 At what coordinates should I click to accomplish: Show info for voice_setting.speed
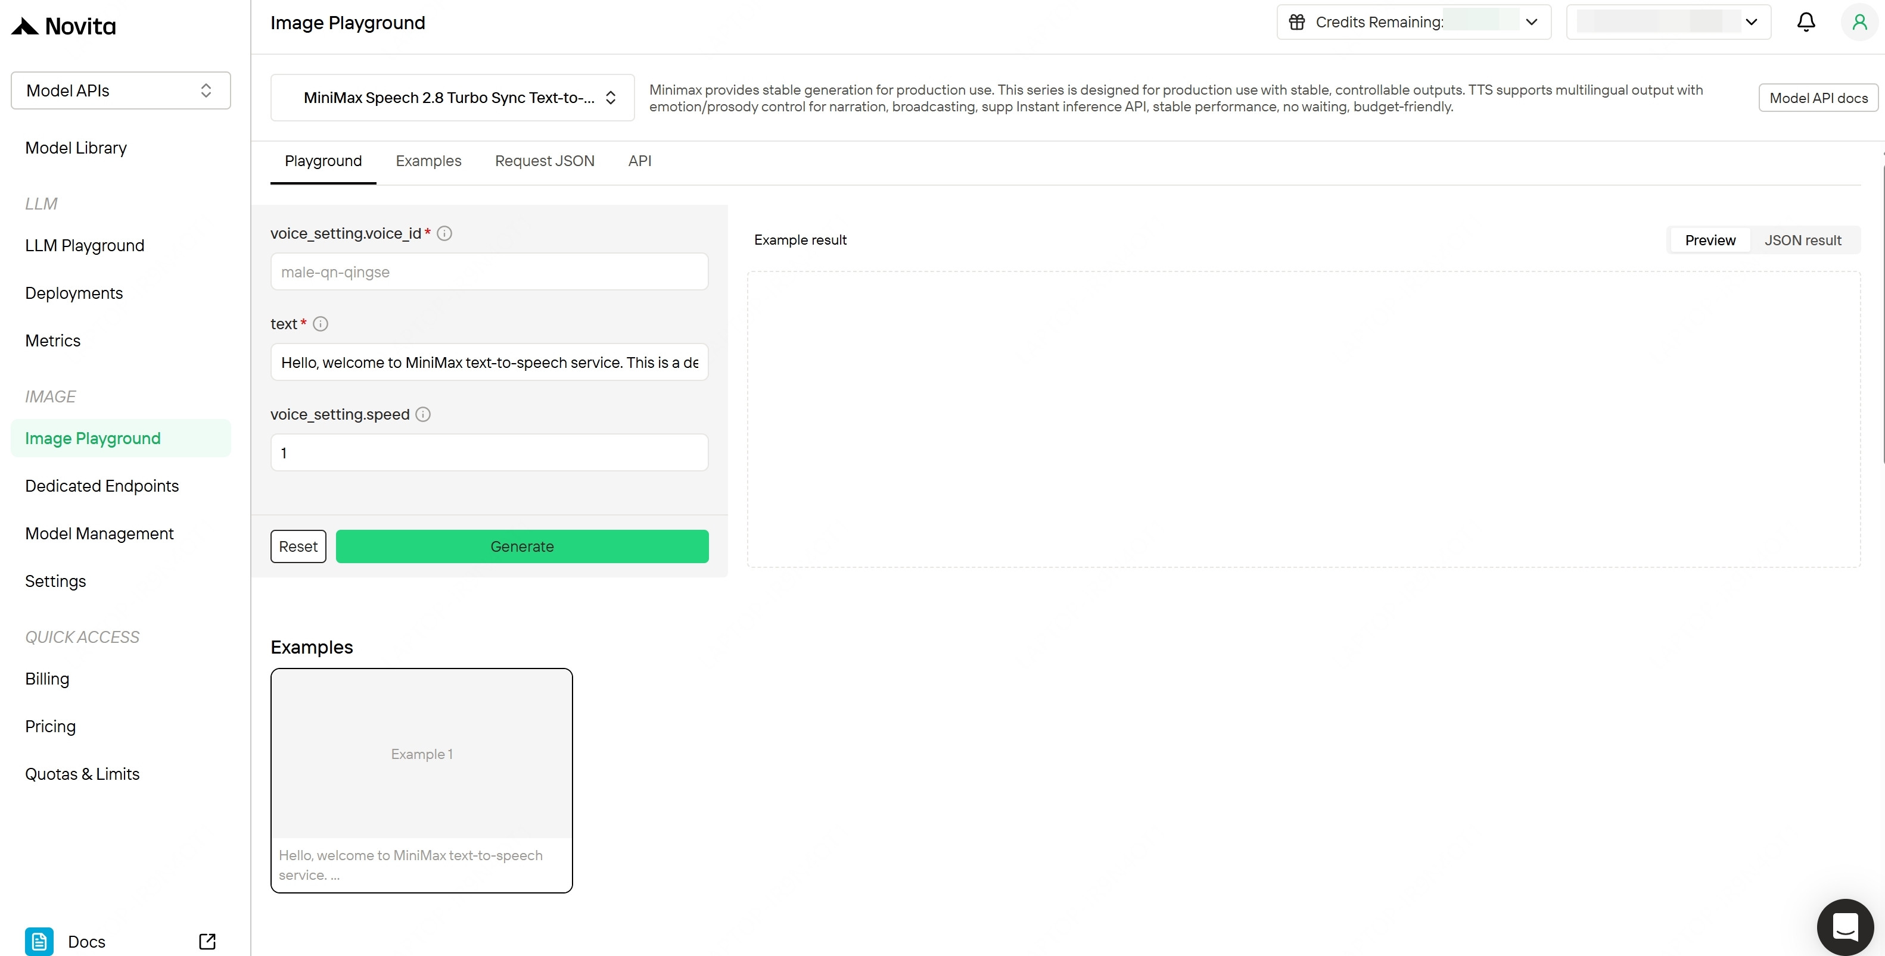click(x=423, y=414)
